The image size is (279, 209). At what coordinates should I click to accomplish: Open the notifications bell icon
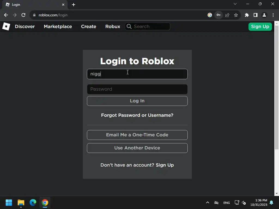(272, 202)
